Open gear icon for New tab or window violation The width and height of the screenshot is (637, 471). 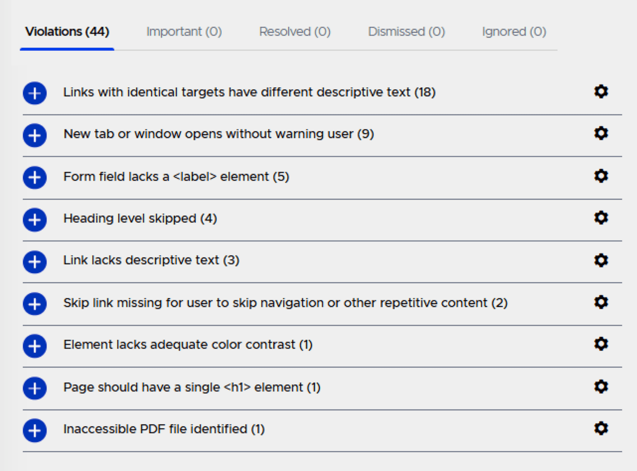[601, 134]
